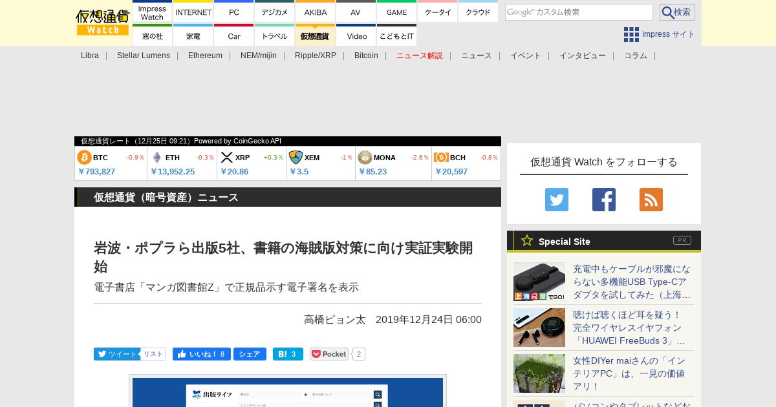Go to the Ethereum topic link
Image resolution: width=776 pixels, height=407 pixels.
[x=205, y=56]
